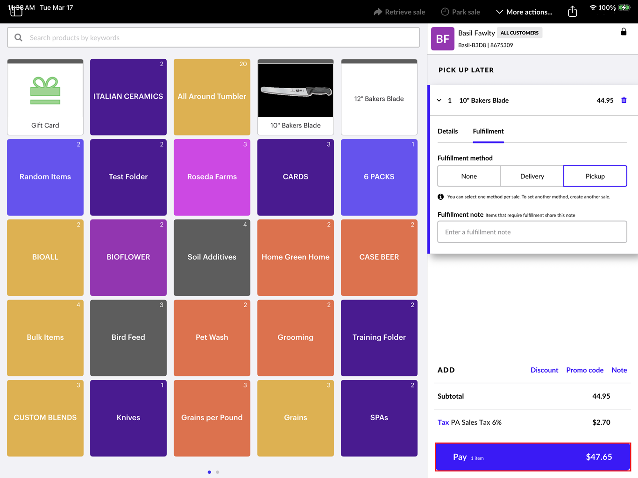
Task: Open the sidebar menu icon at top left
Action: coord(16,12)
